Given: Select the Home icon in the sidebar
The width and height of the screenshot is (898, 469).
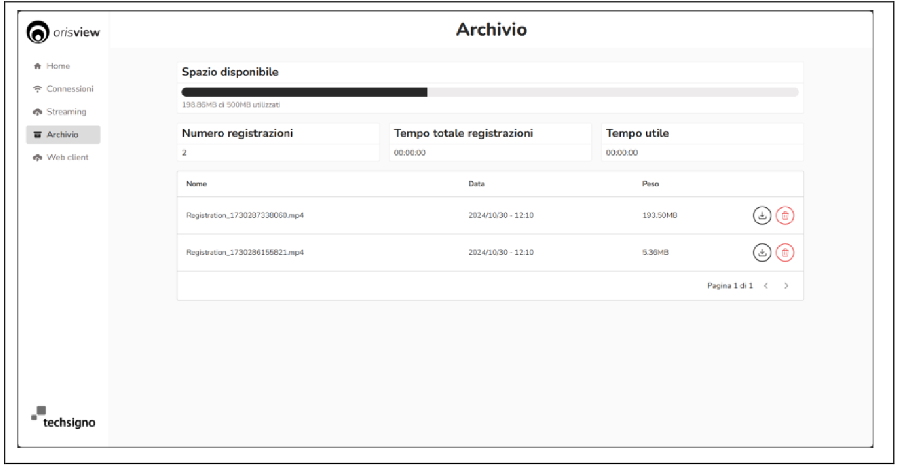Looking at the screenshot, I should (x=37, y=66).
